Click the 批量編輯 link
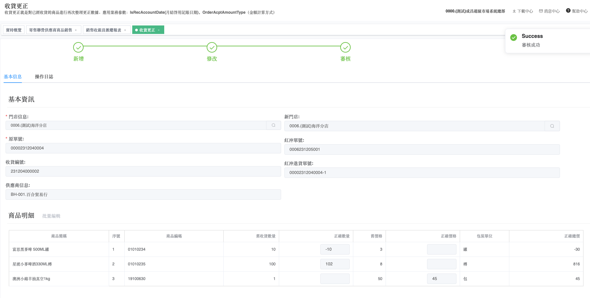This screenshot has height=298, width=590. (51, 216)
